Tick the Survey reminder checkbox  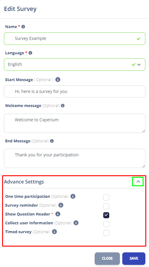pos(106,206)
